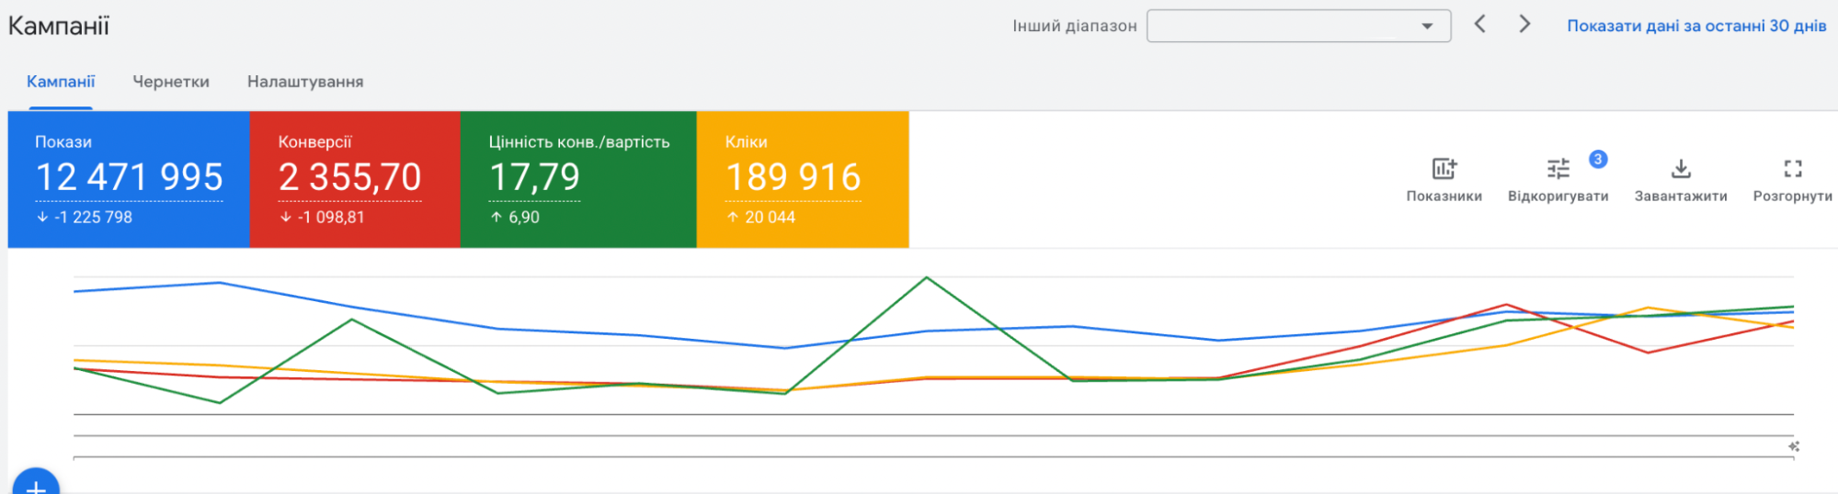
Task: Go to next date range arrow
Action: [x=1524, y=25]
